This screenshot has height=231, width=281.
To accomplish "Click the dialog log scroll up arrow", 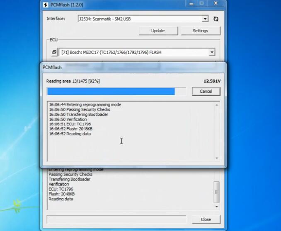I will [x=217, y=105].
